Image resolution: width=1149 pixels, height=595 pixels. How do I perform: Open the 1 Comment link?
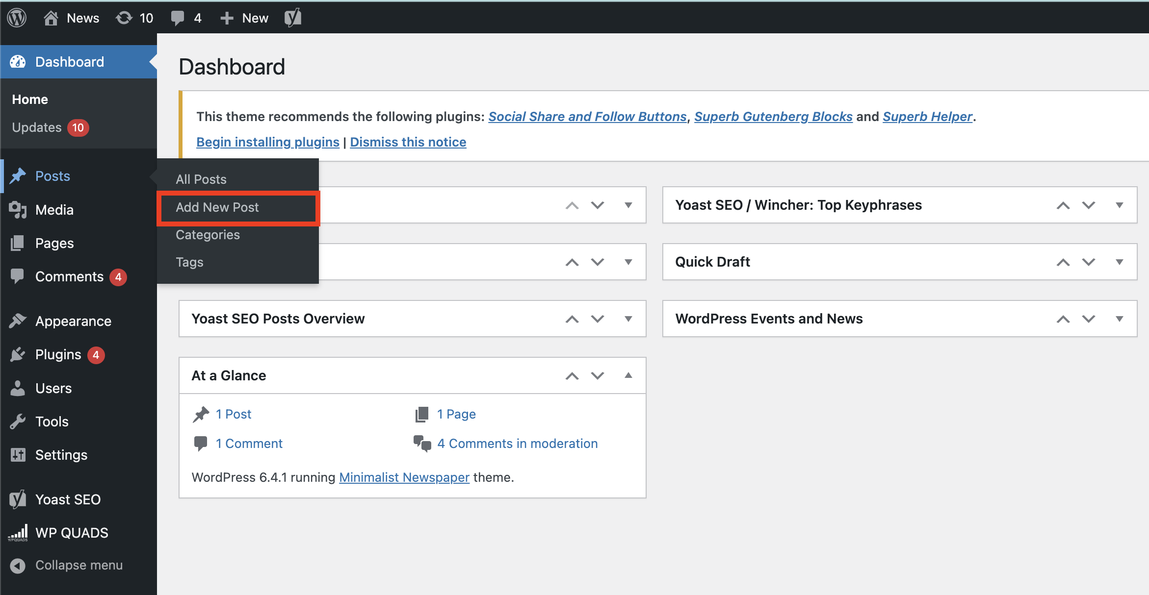249,444
